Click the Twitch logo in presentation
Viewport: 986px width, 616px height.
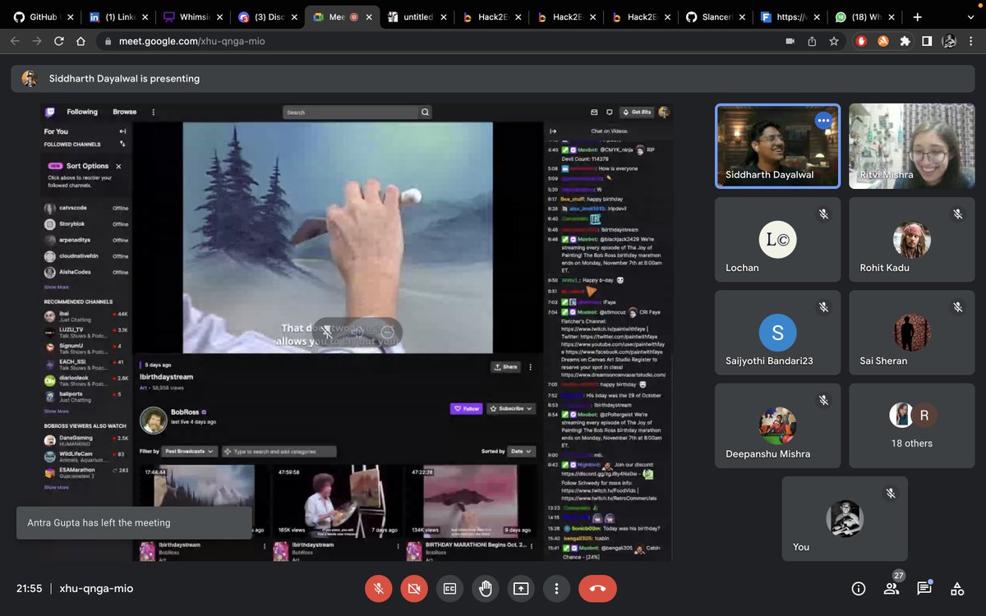[50, 112]
